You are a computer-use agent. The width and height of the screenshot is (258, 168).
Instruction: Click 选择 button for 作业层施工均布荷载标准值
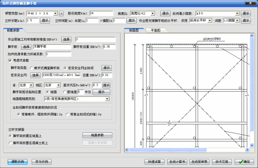66,39
